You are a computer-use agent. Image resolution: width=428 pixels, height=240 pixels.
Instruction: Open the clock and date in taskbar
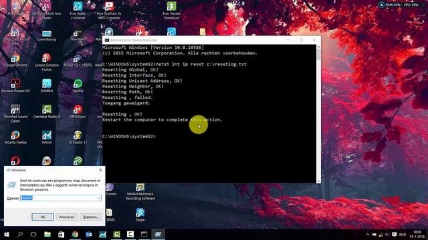pyautogui.click(x=417, y=234)
